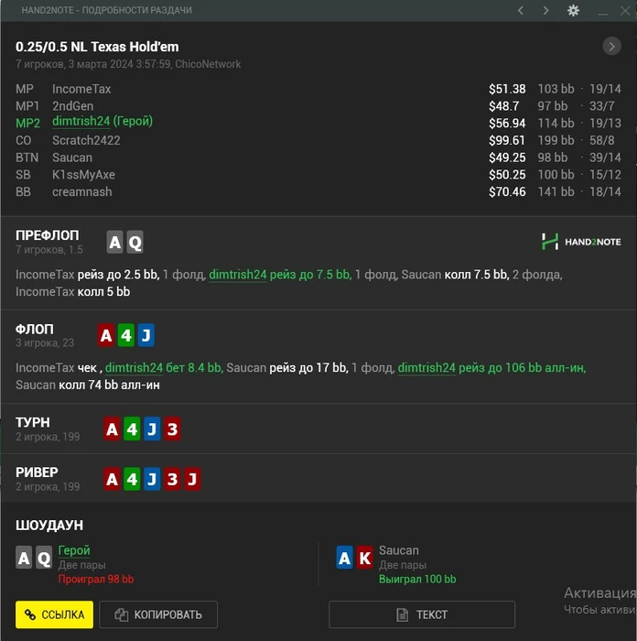Expand details with round chevron button
The image size is (637, 641).
[611, 46]
